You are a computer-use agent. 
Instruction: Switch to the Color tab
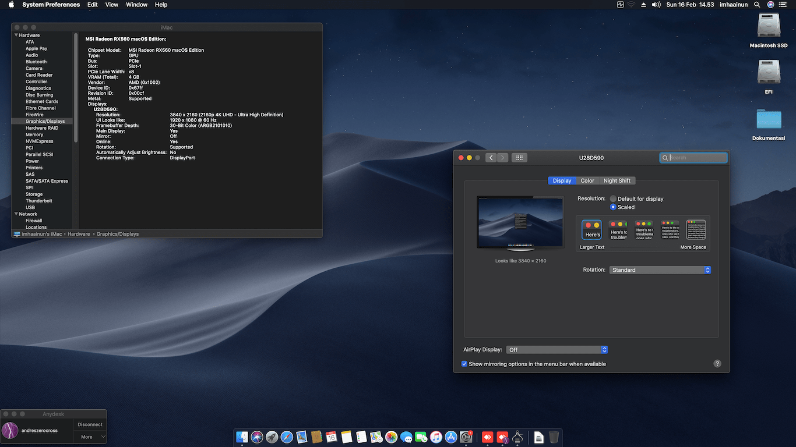click(x=587, y=180)
